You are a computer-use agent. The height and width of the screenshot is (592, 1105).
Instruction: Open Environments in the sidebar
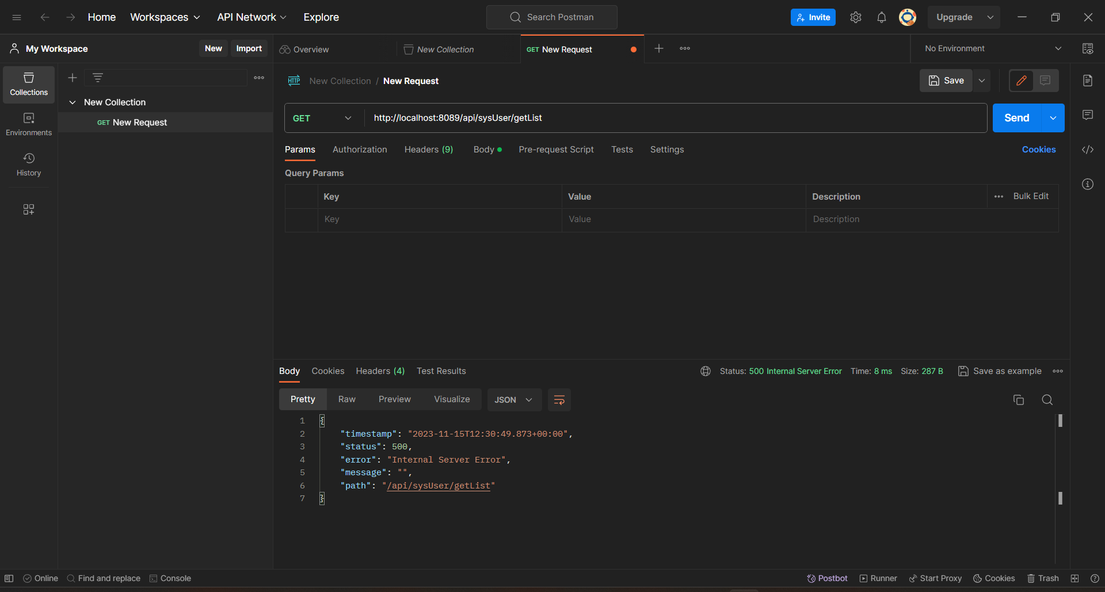[29, 124]
